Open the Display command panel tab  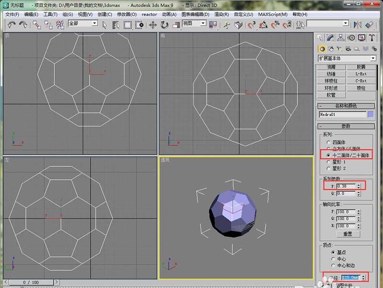coord(361,38)
